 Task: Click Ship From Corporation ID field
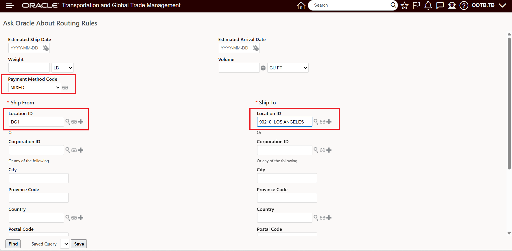point(36,150)
